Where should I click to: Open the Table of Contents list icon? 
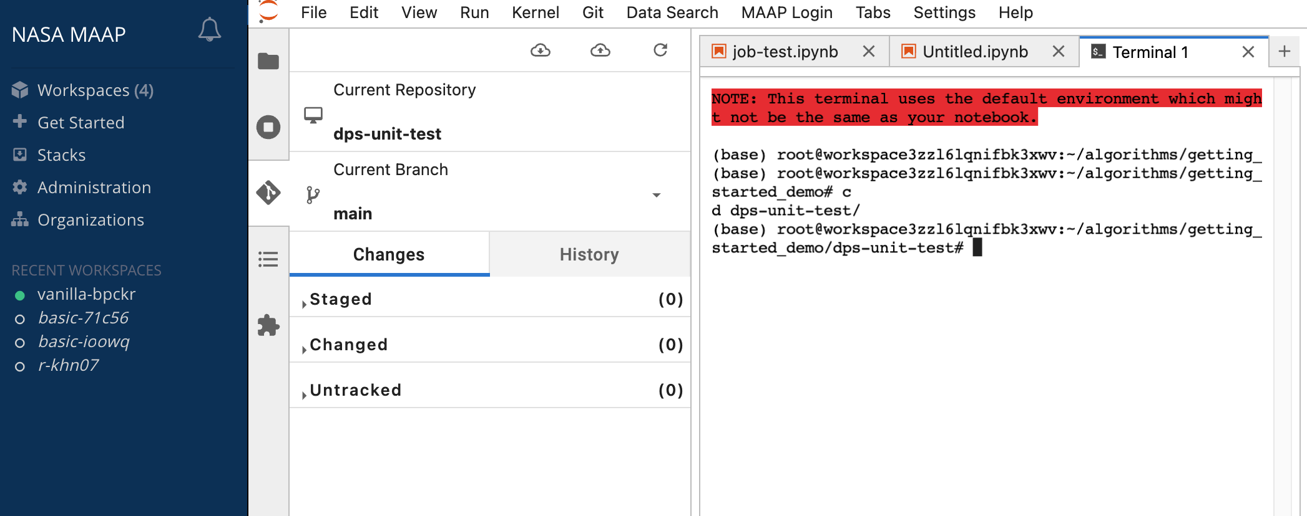coord(268,259)
